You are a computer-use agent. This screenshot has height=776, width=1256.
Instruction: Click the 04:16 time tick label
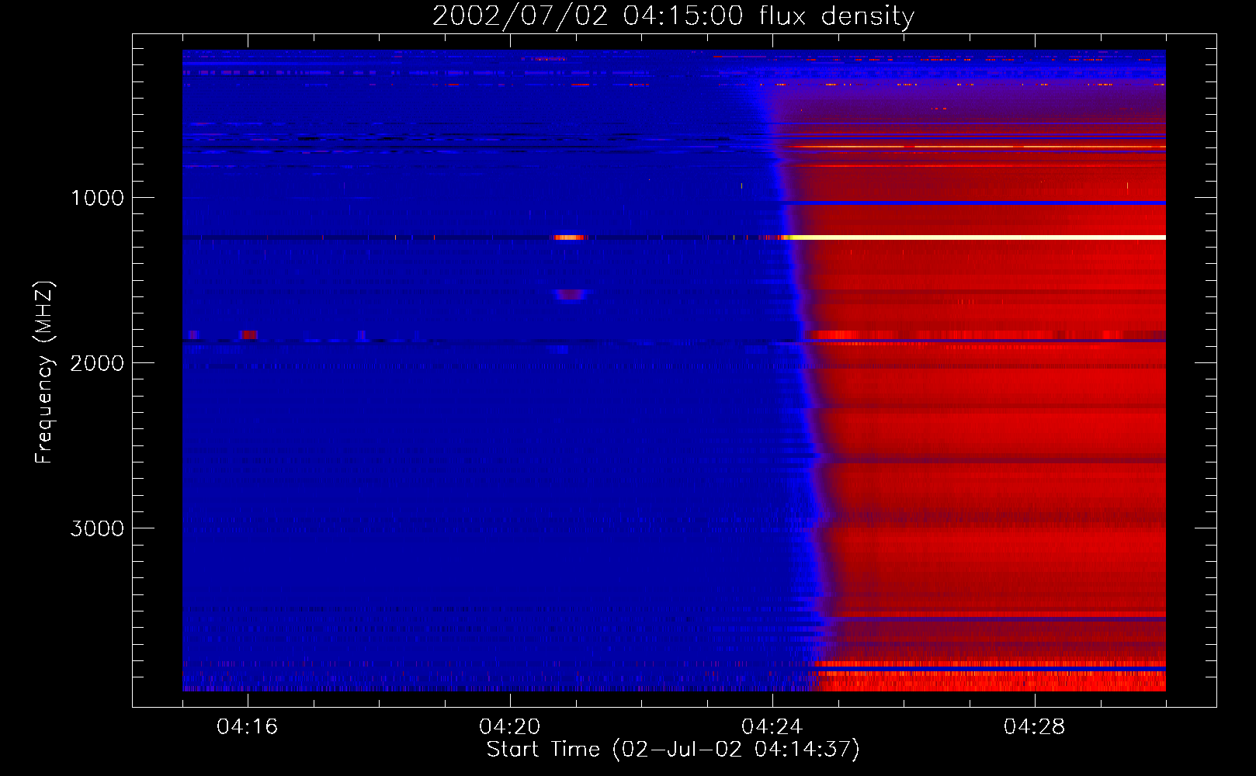(x=247, y=727)
